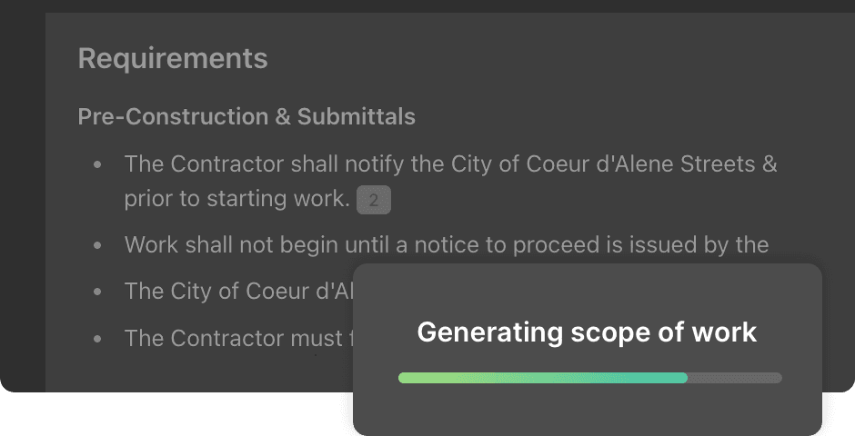Screen dimensions: 855x436
Task: Click the Requirements heading
Action: click(173, 59)
